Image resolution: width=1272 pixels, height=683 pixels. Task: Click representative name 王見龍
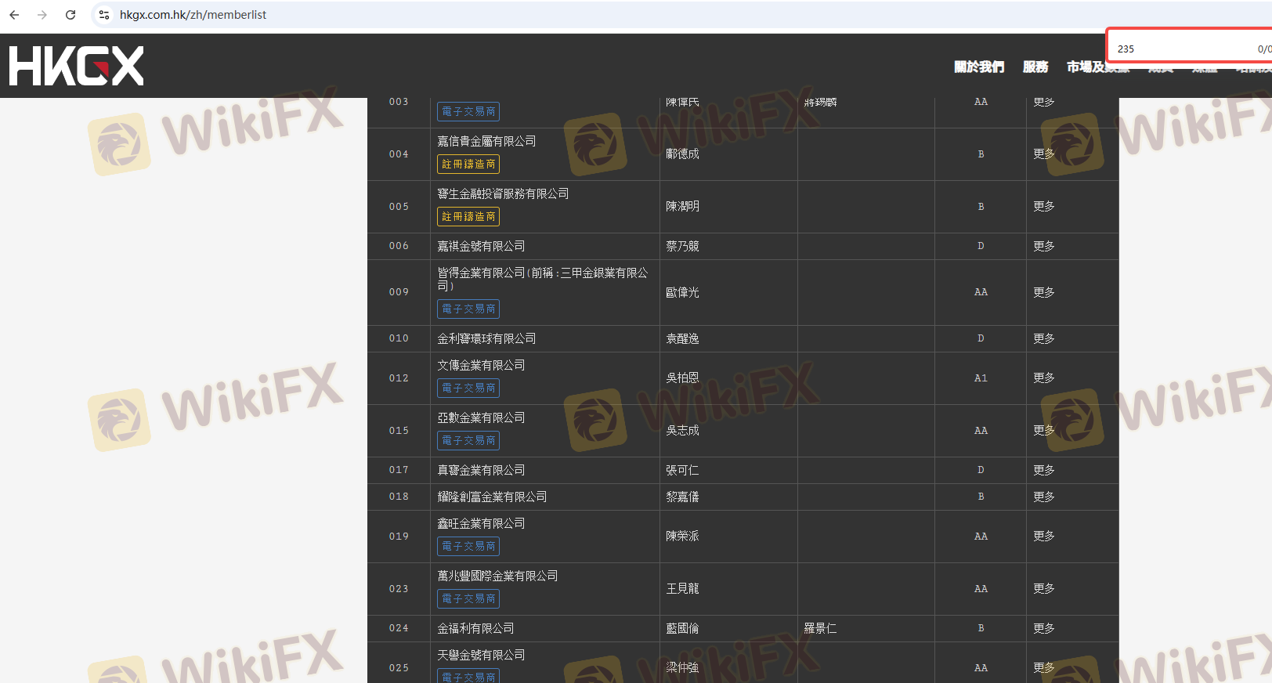point(682,589)
